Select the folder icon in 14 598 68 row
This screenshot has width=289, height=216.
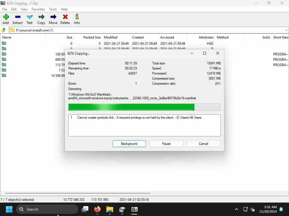pos(4,75)
